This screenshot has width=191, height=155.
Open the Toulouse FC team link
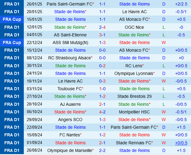point(70,89)
